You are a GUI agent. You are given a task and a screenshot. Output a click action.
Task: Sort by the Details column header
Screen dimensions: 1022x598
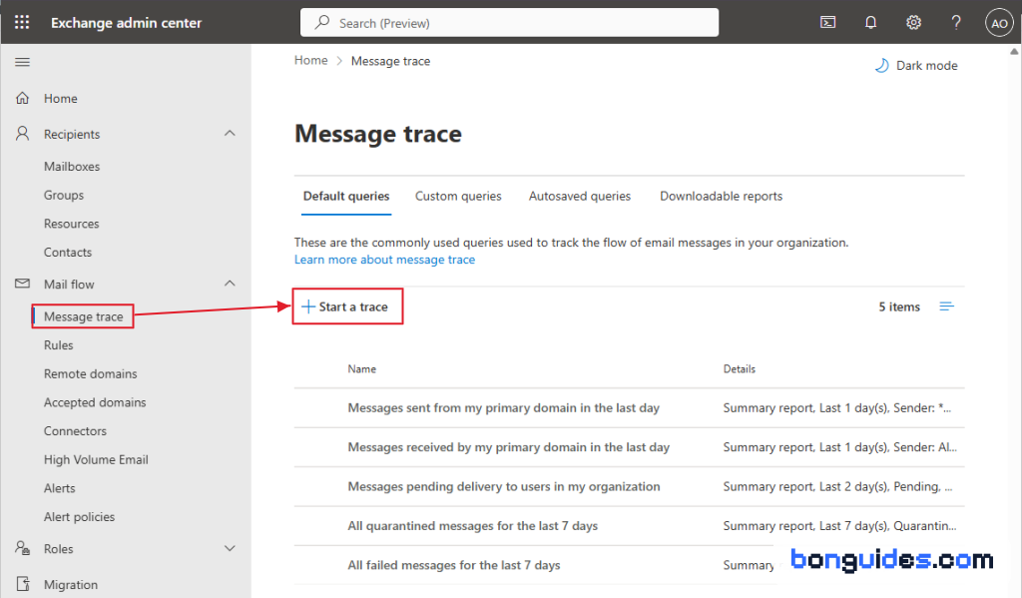point(740,369)
